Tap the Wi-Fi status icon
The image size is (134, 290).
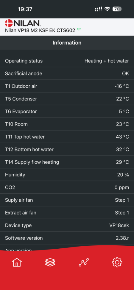tap(107, 9)
